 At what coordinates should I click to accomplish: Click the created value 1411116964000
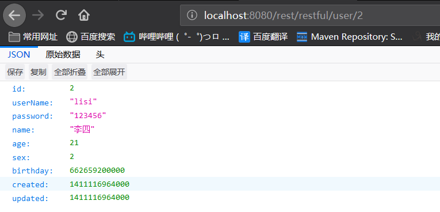[100, 184]
